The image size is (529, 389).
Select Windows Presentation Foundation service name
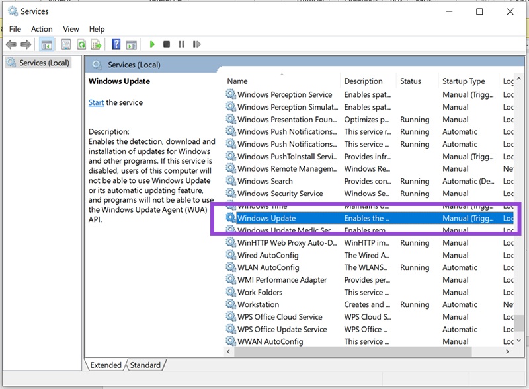[287, 120]
